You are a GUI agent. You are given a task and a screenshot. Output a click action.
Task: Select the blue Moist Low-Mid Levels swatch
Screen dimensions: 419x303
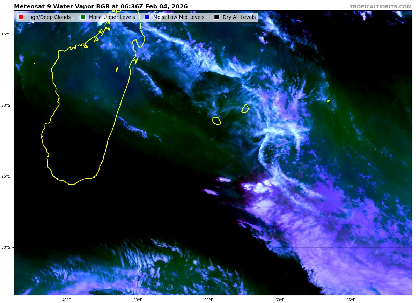point(147,17)
